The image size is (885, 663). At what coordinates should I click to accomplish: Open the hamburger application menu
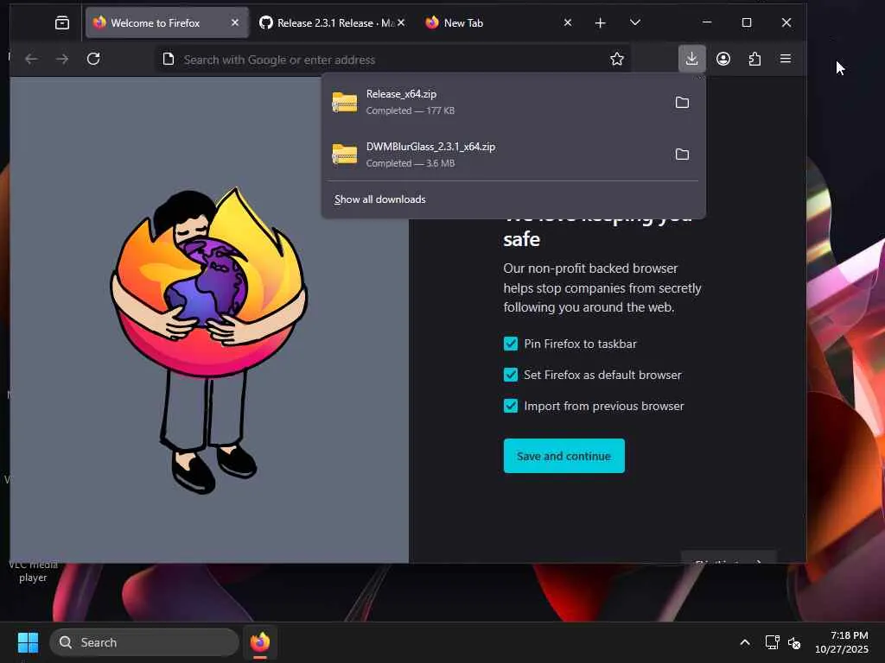(786, 59)
